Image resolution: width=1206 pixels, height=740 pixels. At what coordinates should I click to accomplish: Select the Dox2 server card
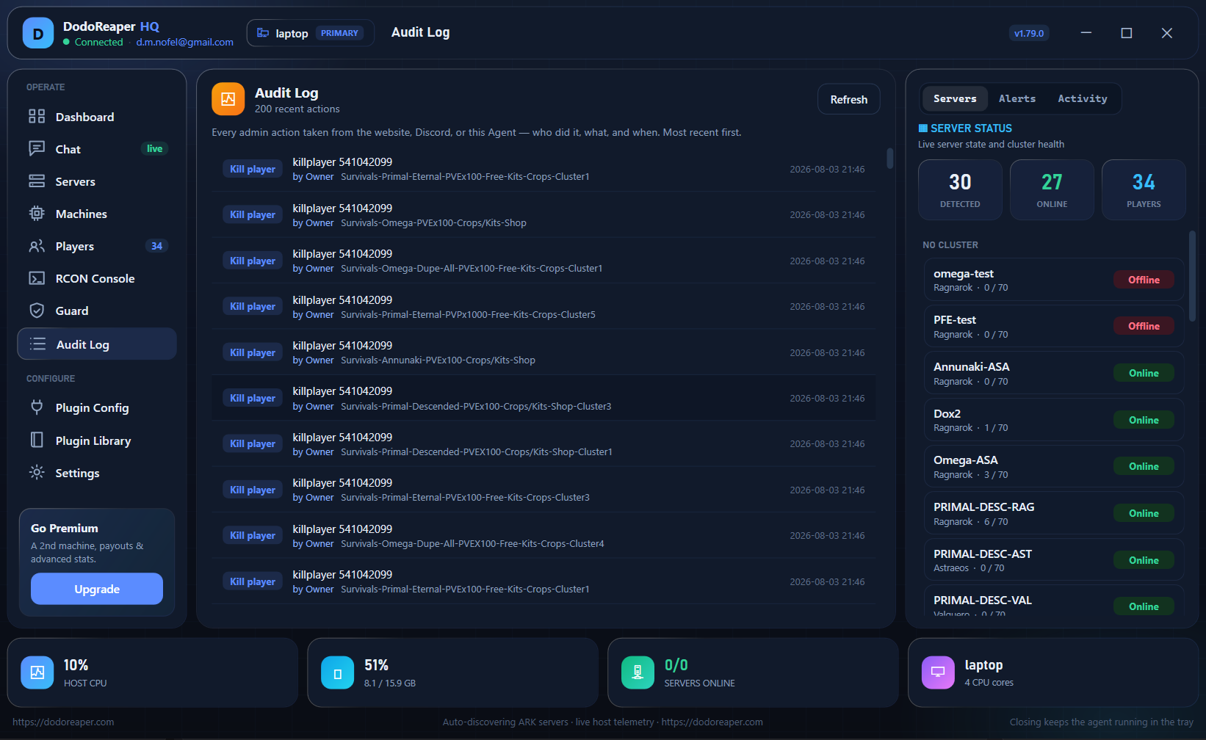pyautogui.click(x=1053, y=420)
